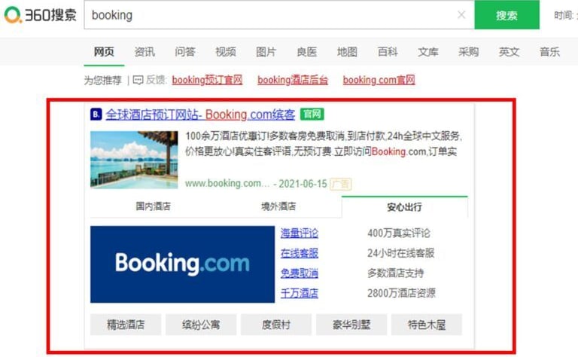Select the 国内酒店 tab
Screen dimensions: 578x357
click(x=154, y=206)
